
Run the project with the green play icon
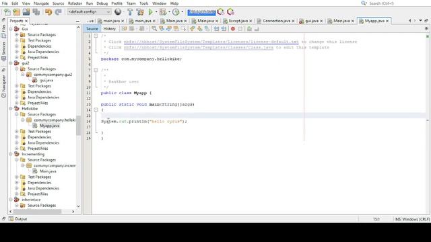pyautogui.click(x=151, y=12)
